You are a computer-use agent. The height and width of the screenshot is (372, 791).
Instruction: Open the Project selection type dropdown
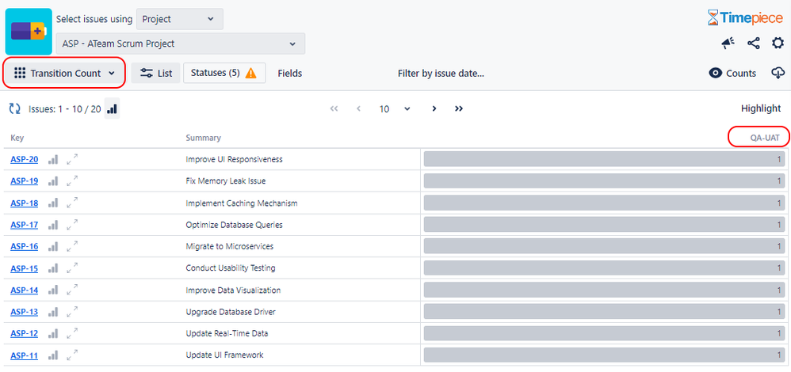180,19
